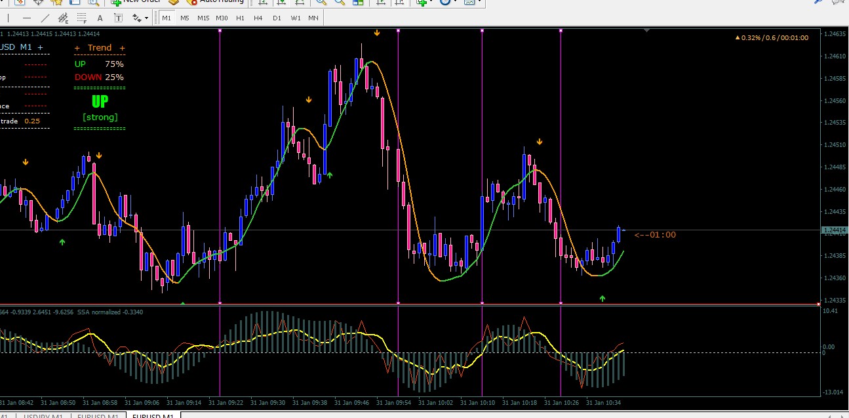Viewport: 849px width, 418px height.
Task: Open the chart templates icon
Action: [x=470, y=1]
